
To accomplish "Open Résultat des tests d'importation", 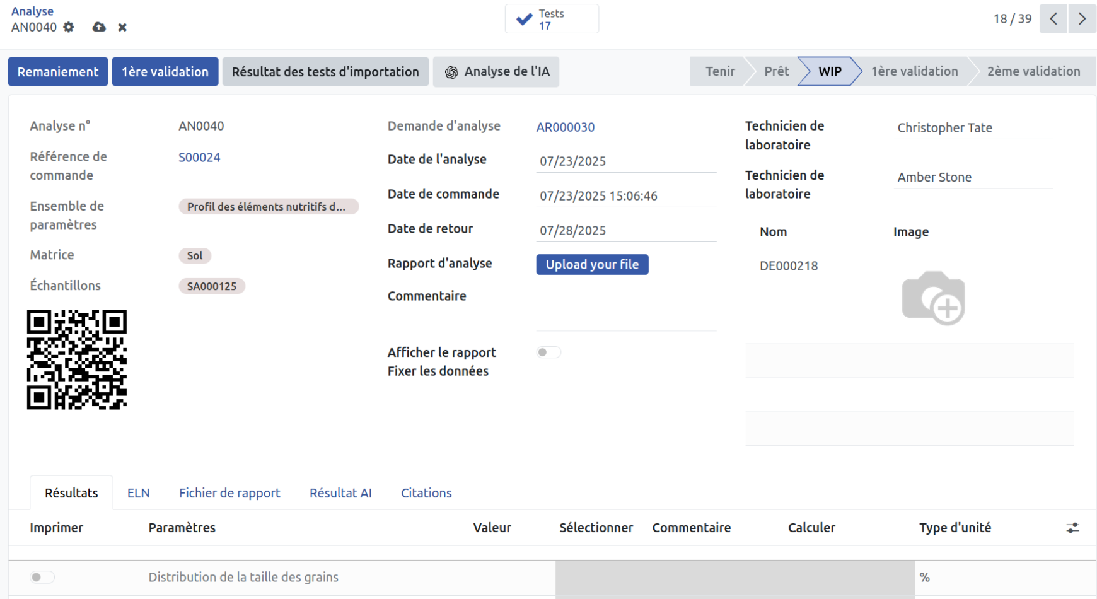I will click(x=325, y=72).
